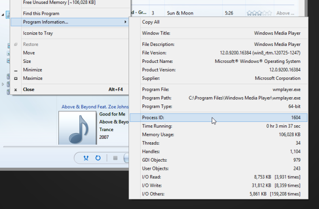Click Threads 34 row
This screenshot has height=209, width=319.
(218, 143)
